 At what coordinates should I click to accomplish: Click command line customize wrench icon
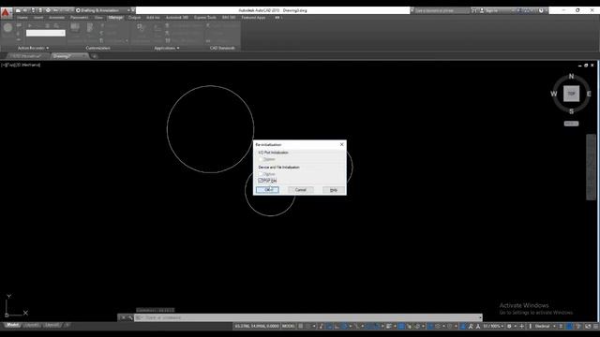(130, 317)
